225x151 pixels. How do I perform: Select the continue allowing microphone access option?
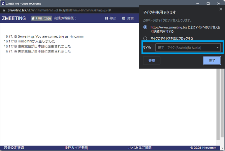tap(145, 27)
